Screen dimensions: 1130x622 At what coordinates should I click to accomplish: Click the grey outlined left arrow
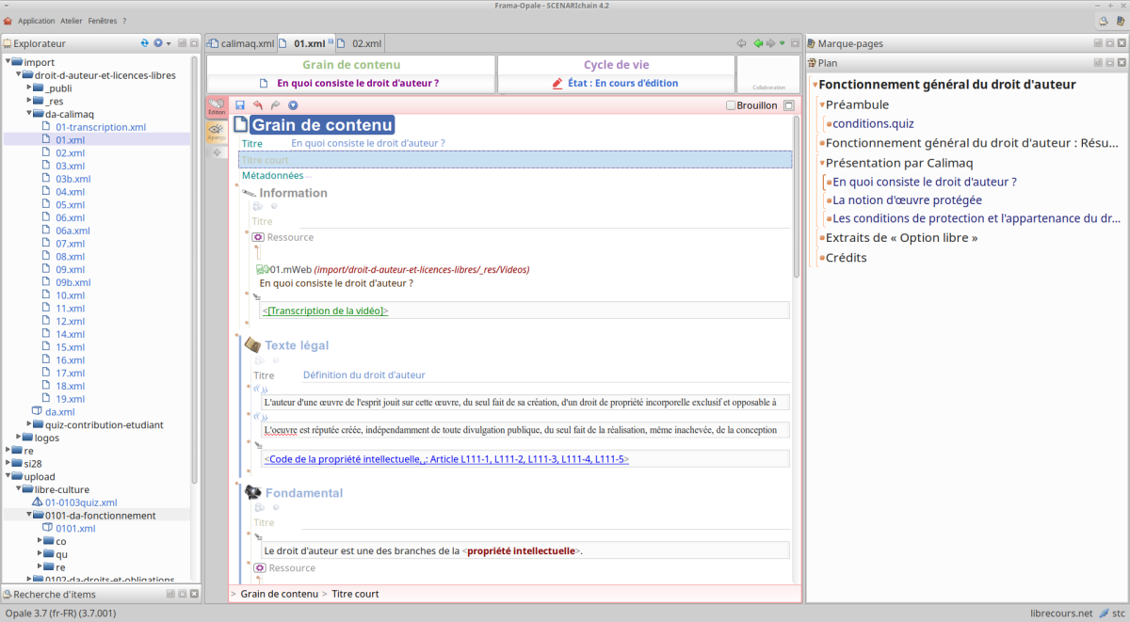pyautogui.click(x=742, y=43)
